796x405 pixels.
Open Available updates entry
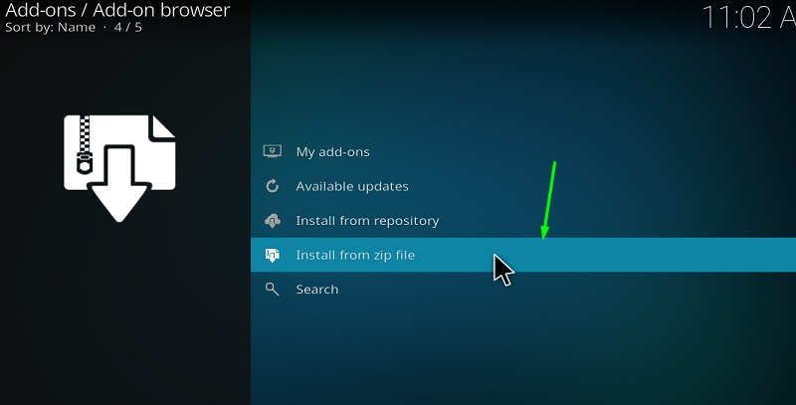coord(523,186)
